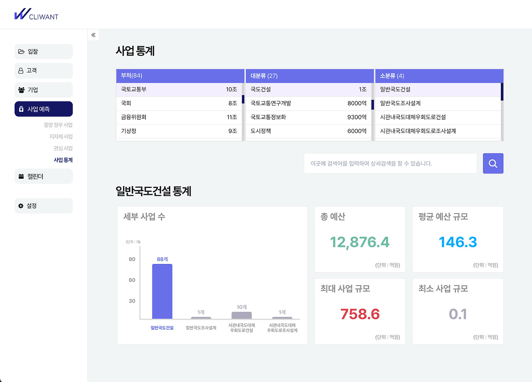Select 시관내국도대체우회도로건설 in the 소분류 list
Viewport: 532px width, 382px height.
[438, 117]
